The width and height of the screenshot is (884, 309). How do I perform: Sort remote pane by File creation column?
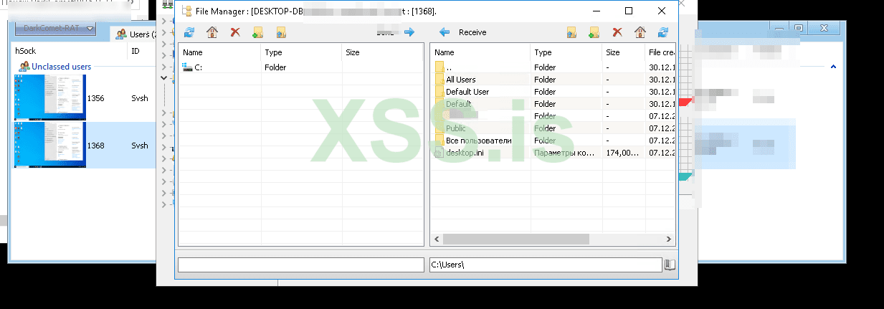660,52
